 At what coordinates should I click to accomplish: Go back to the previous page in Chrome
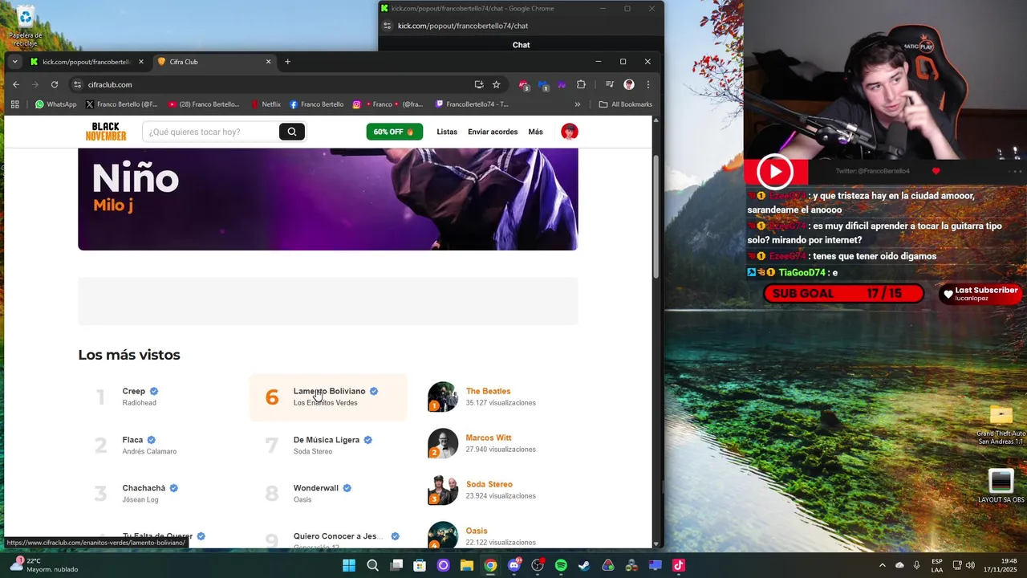(16, 84)
